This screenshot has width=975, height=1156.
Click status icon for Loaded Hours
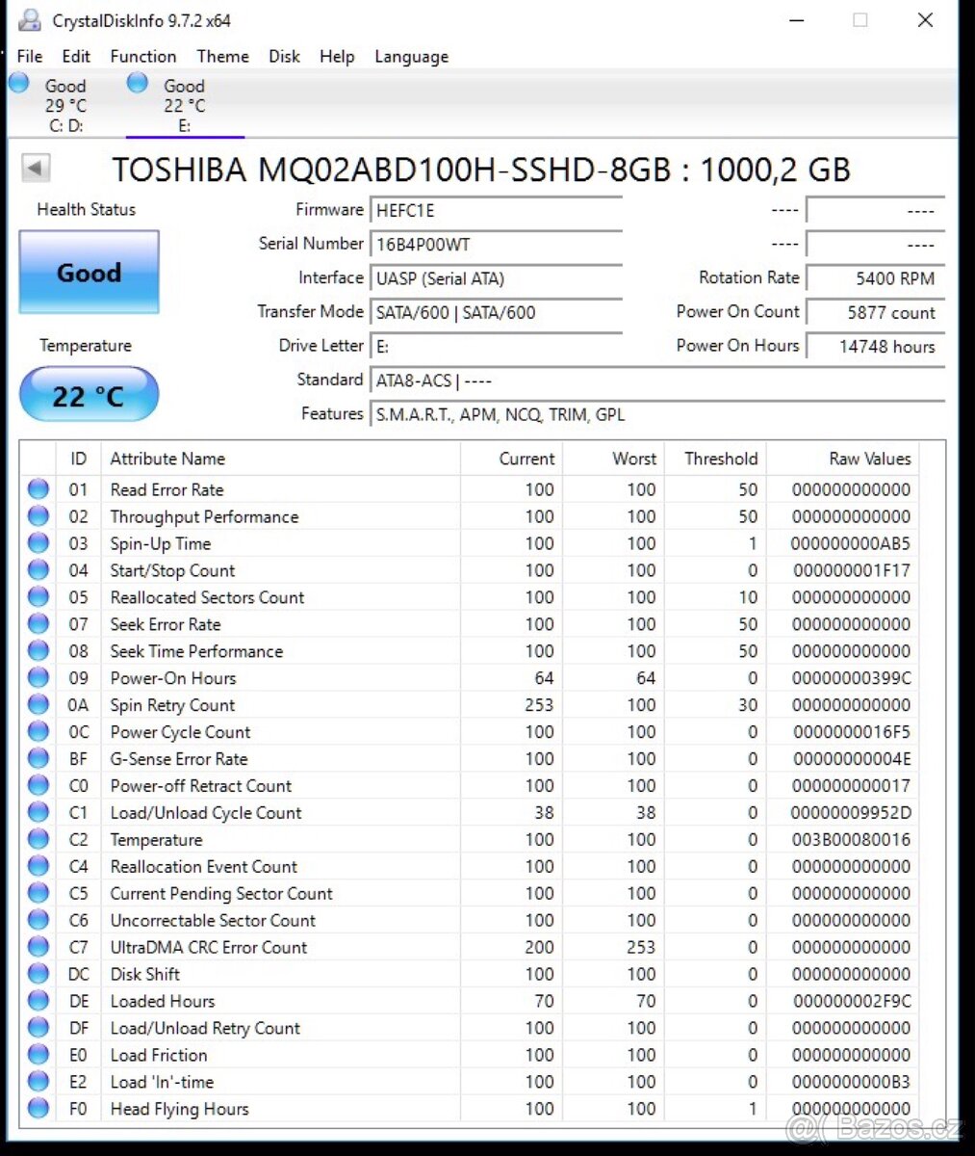click(38, 1001)
